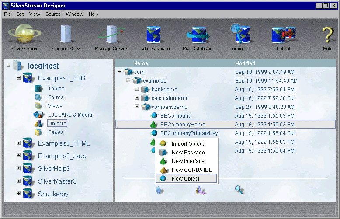Open the Source menu
This screenshot has width=340, height=219.
point(53,14)
